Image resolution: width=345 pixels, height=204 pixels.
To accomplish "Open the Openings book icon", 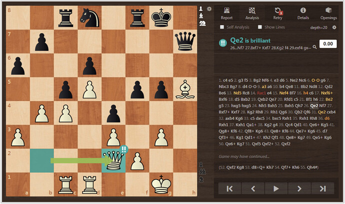I will point(328,13).
